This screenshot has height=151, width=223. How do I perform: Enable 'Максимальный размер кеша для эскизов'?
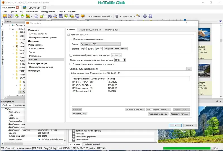coord(71,55)
